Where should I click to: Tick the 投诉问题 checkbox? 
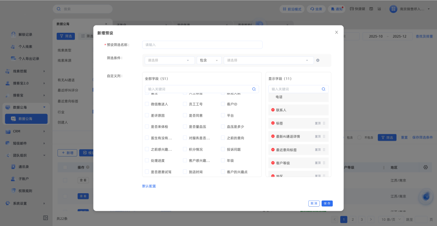[223, 149]
